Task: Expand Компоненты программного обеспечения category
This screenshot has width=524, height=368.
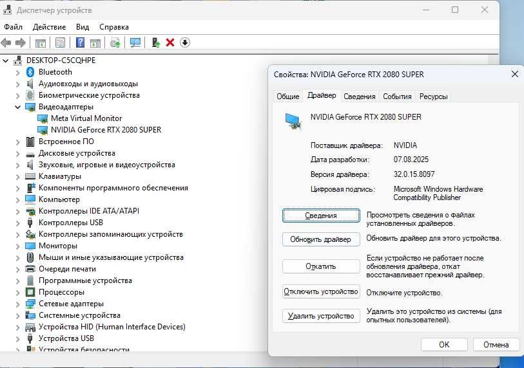Action: (x=17, y=188)
